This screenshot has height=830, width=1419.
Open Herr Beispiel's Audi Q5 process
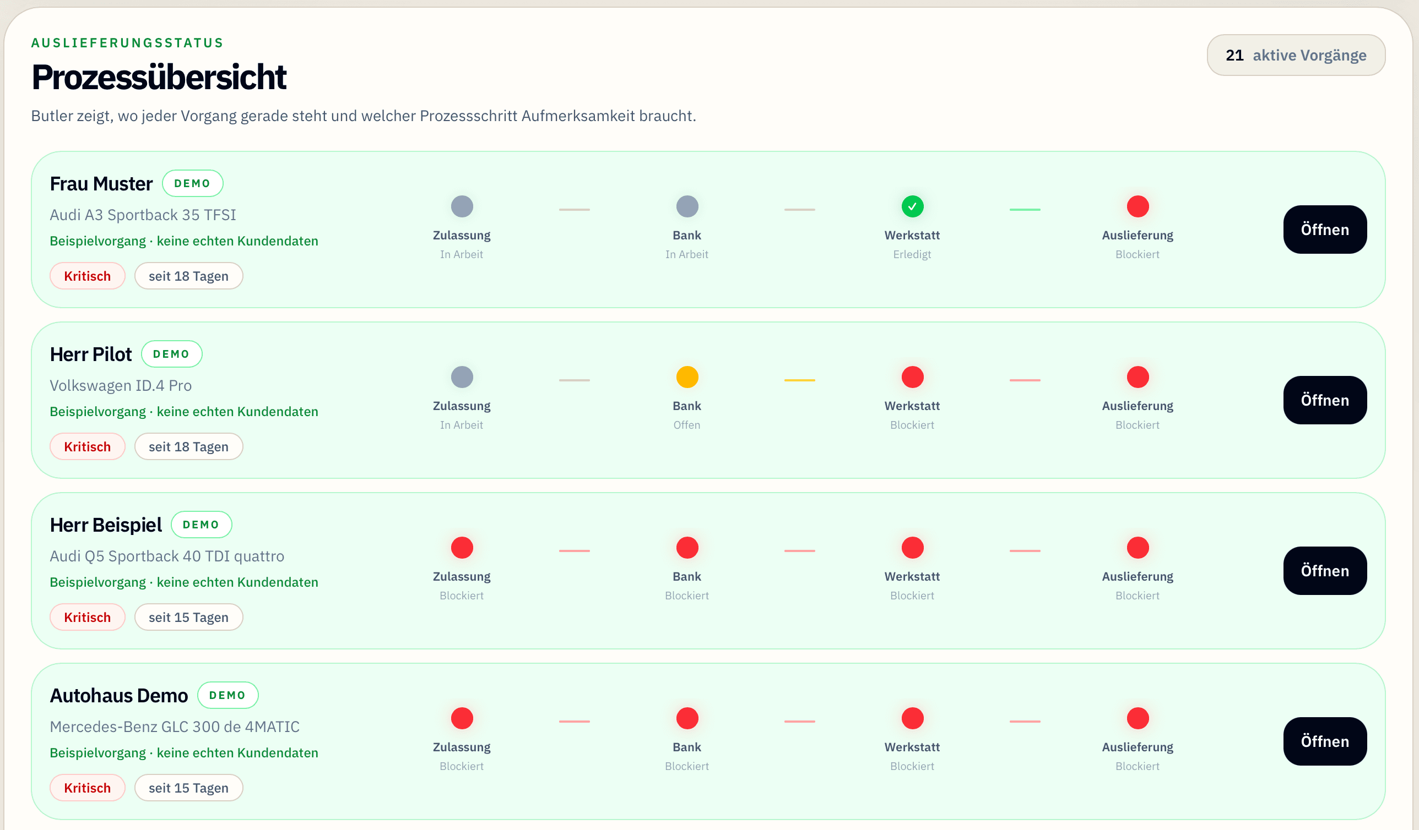click(1324, 571)
